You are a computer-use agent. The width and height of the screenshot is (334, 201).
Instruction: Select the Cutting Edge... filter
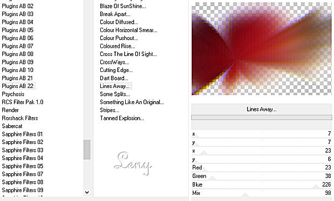click(x=116, y=70)
